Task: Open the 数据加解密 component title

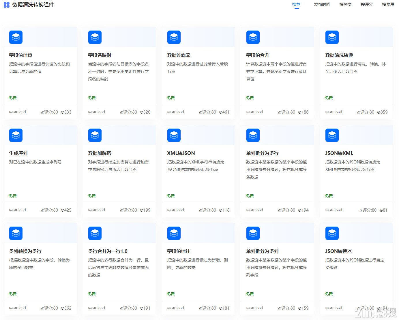Action: point(100,153)
